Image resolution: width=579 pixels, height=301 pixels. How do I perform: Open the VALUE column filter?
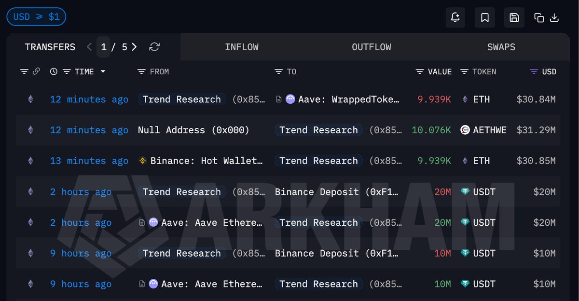(x=420, y=71)
